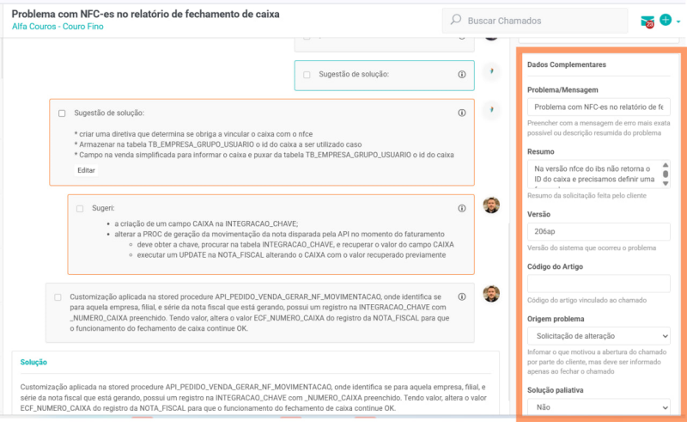Click info icon on the Customização aplicada comment

pos(462,297)
